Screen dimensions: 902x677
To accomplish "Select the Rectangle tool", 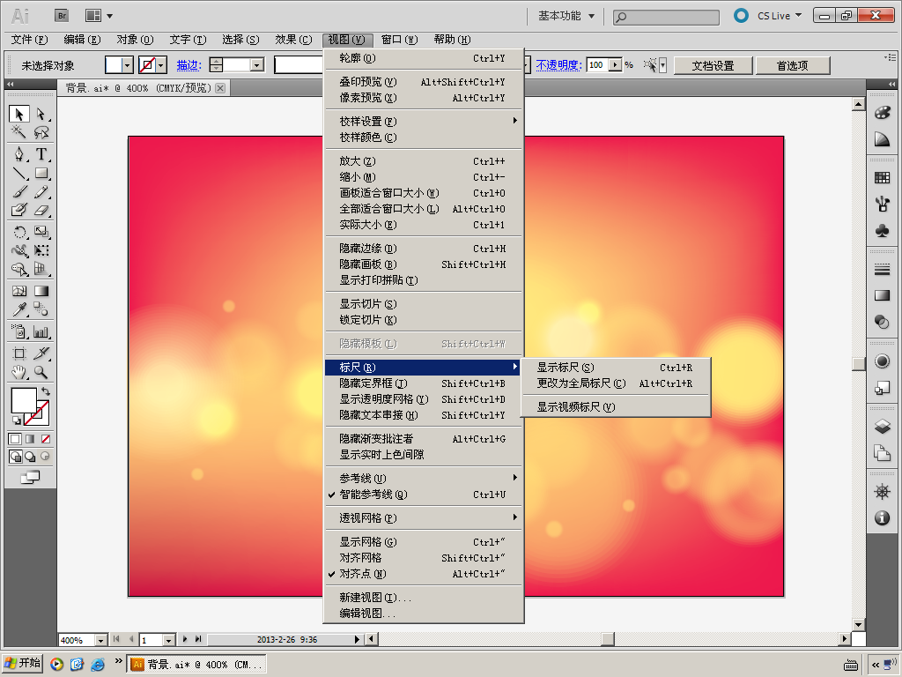I will tap(41, 173).
